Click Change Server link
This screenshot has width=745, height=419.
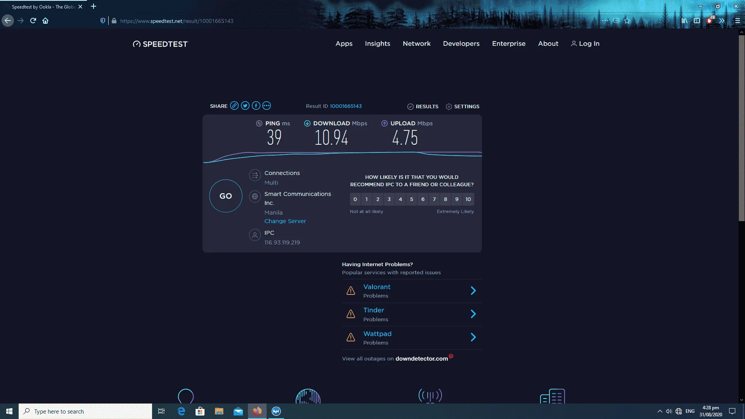(285, 221)
